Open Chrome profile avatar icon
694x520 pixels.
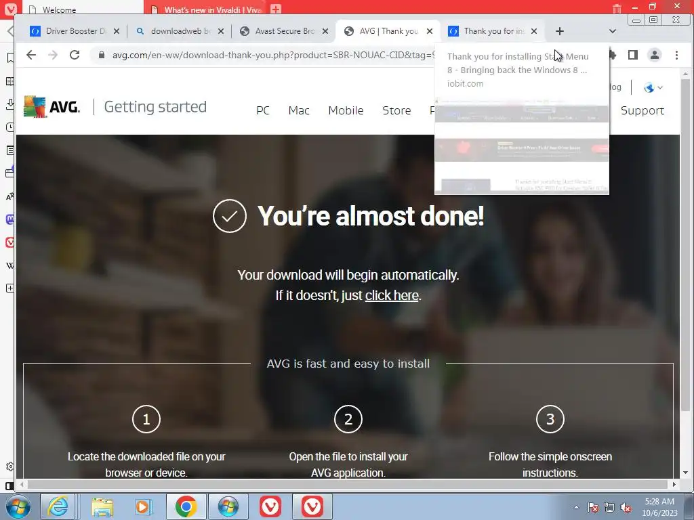coord(655,55)
